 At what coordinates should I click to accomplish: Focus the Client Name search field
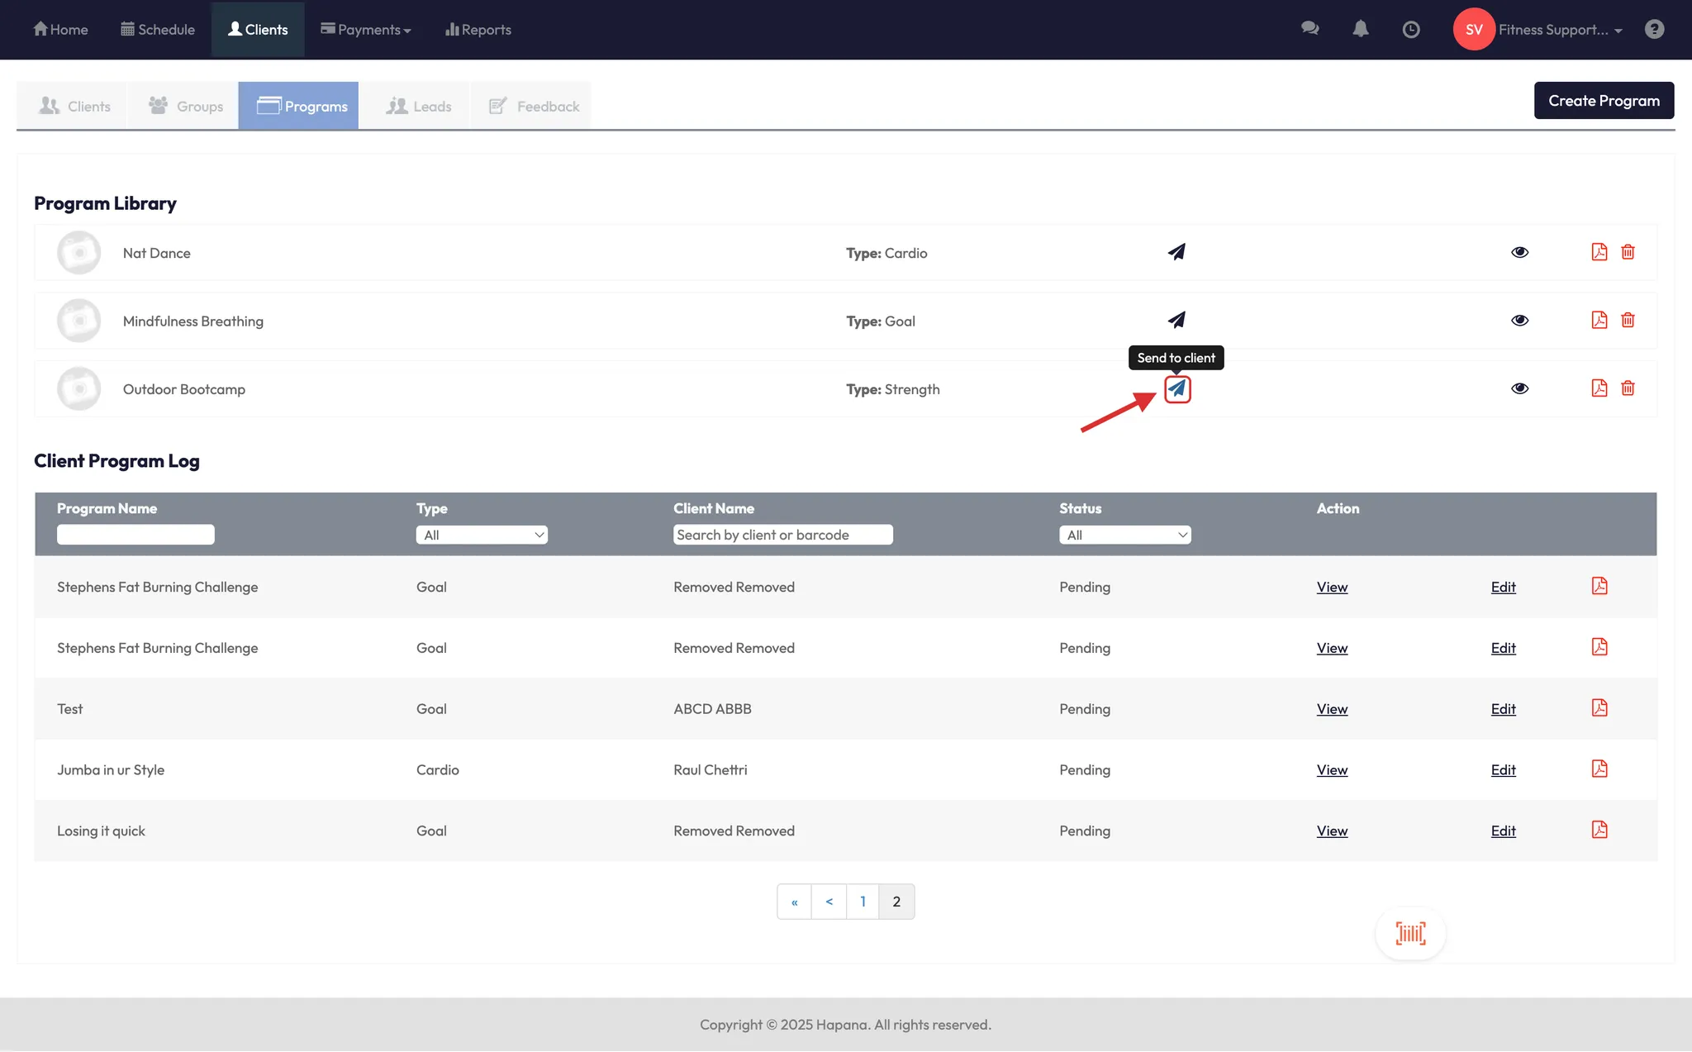[x=782, y=535]
